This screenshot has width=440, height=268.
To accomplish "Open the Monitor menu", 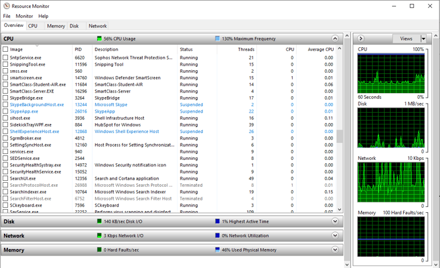I will point(24,16).
